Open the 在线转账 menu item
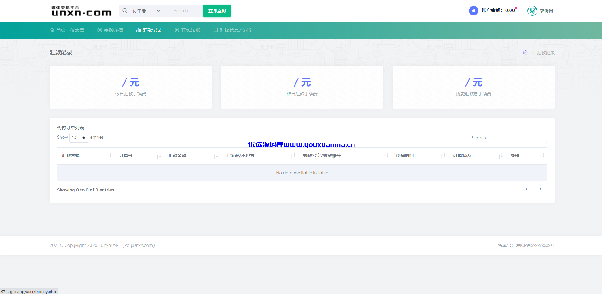602x294 pixels. point(188,30)
